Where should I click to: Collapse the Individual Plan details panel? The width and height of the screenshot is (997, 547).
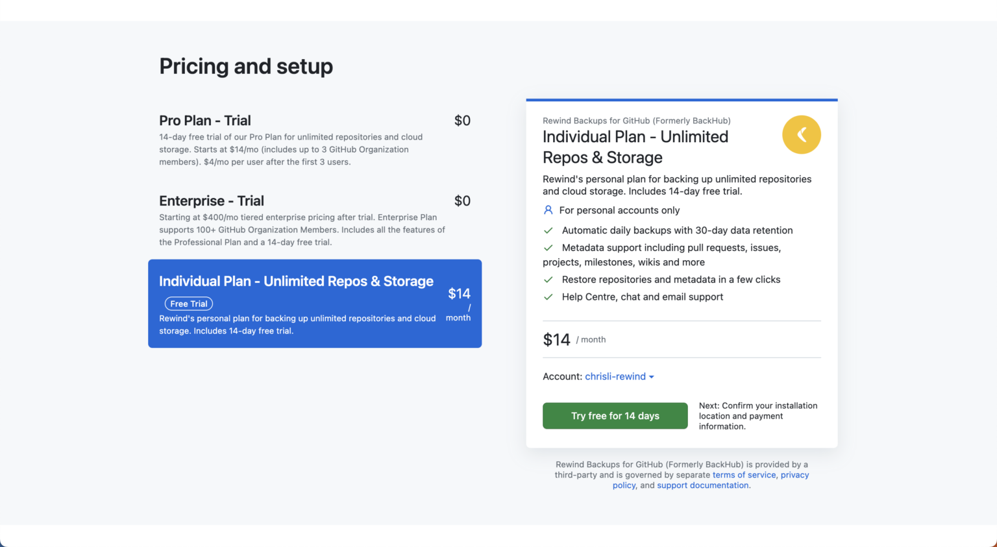click(801, 134)
